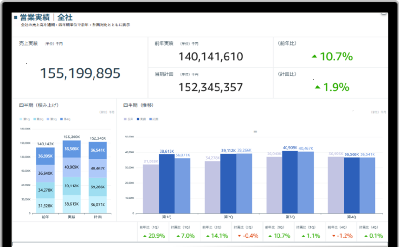
Task: Click the 前年 legend color swatch in trend chart
Action: click(x=125, y=119)
